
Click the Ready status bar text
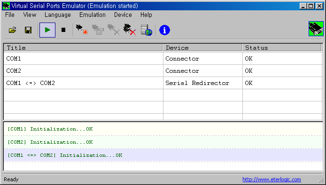pyautogui.click(x=11, y=179)
